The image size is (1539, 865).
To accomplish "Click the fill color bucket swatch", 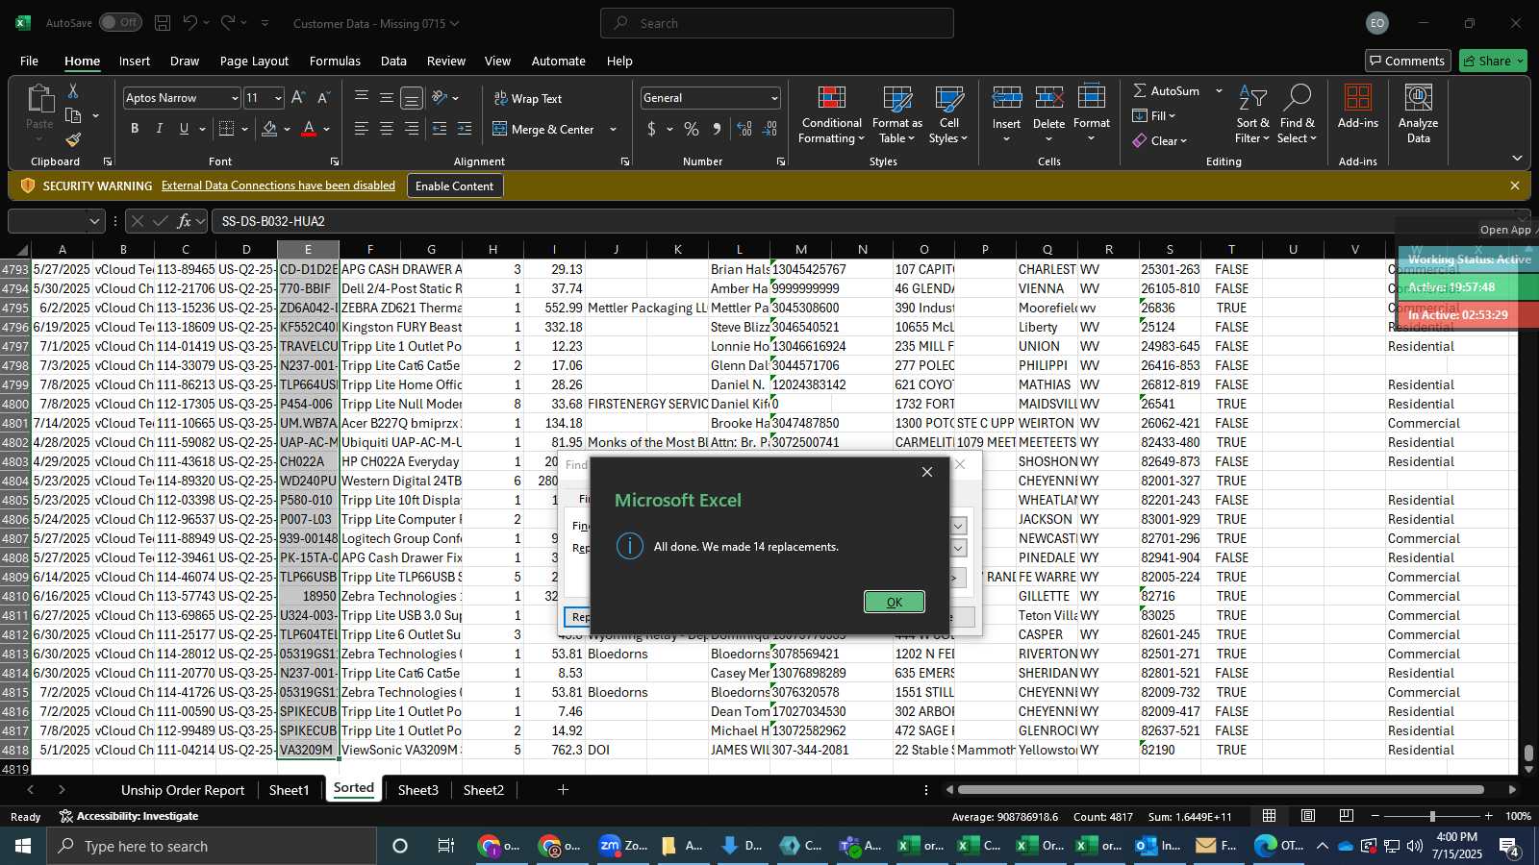I will click(x=269, y=129).
